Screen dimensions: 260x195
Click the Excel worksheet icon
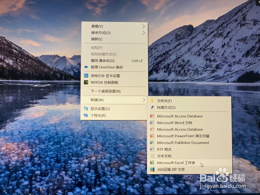pos(152,162)
